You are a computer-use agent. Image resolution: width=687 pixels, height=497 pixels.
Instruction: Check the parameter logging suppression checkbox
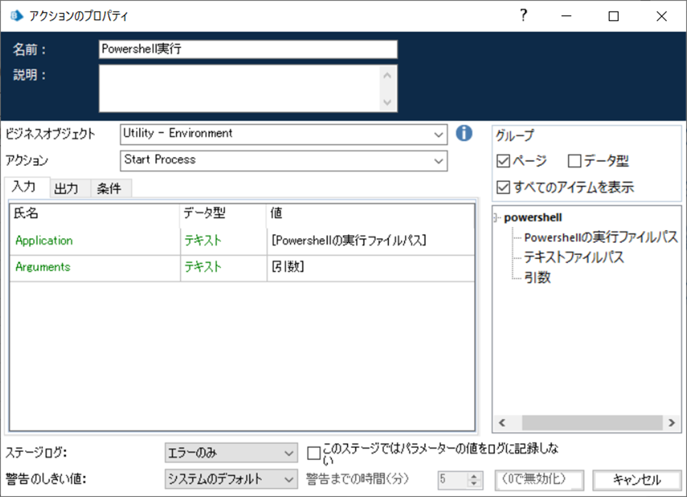[314, 453]
